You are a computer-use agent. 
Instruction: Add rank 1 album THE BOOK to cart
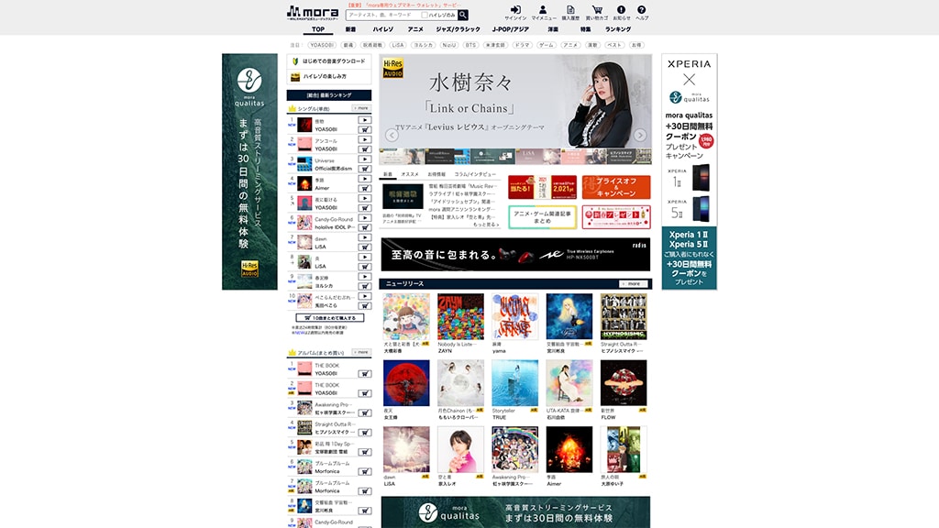[364, 374]
